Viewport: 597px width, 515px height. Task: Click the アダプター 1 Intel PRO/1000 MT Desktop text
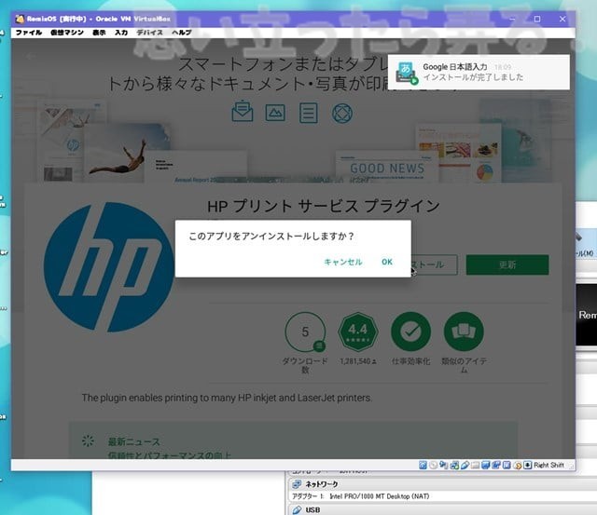(x=361, y=496)
